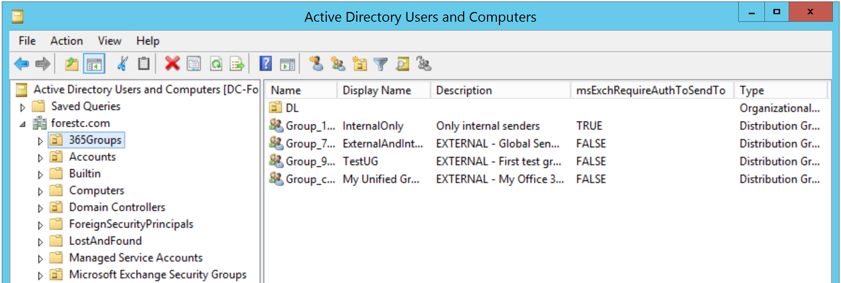Click Create new user icon
The image size is (841, 283).
pos(316,64)
